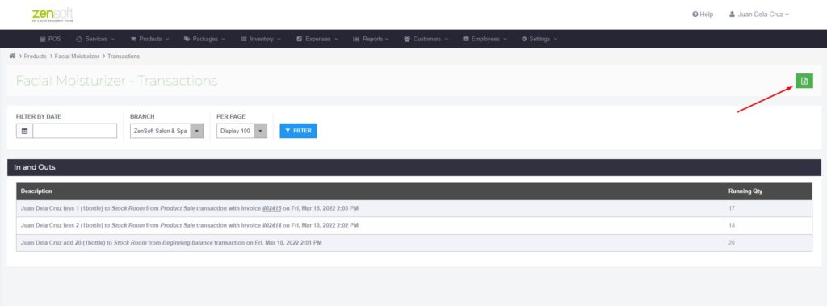Expand the Products menu

pos(149,39)
